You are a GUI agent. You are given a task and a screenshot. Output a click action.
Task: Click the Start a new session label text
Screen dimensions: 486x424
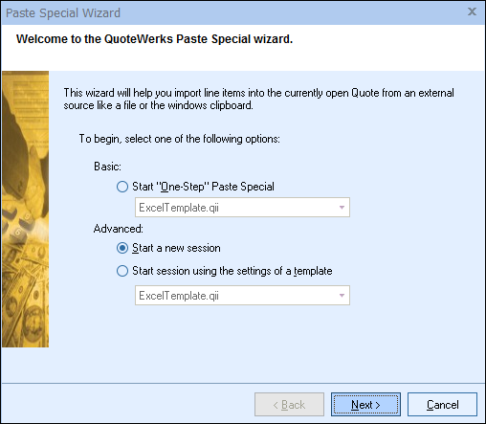point(176,248)
